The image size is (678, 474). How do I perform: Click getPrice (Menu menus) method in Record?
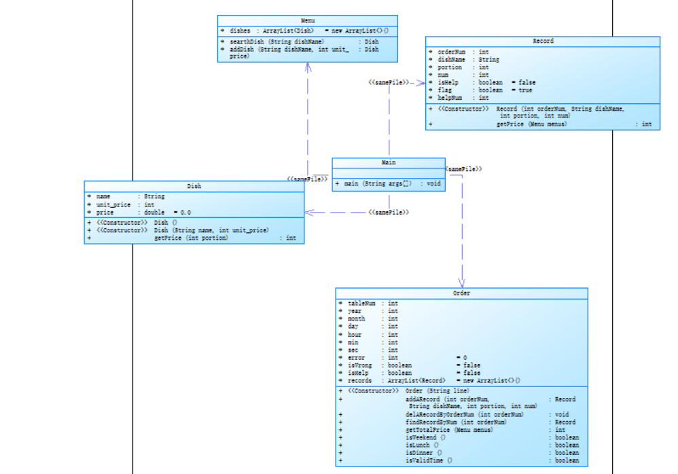tap(540, 124)
